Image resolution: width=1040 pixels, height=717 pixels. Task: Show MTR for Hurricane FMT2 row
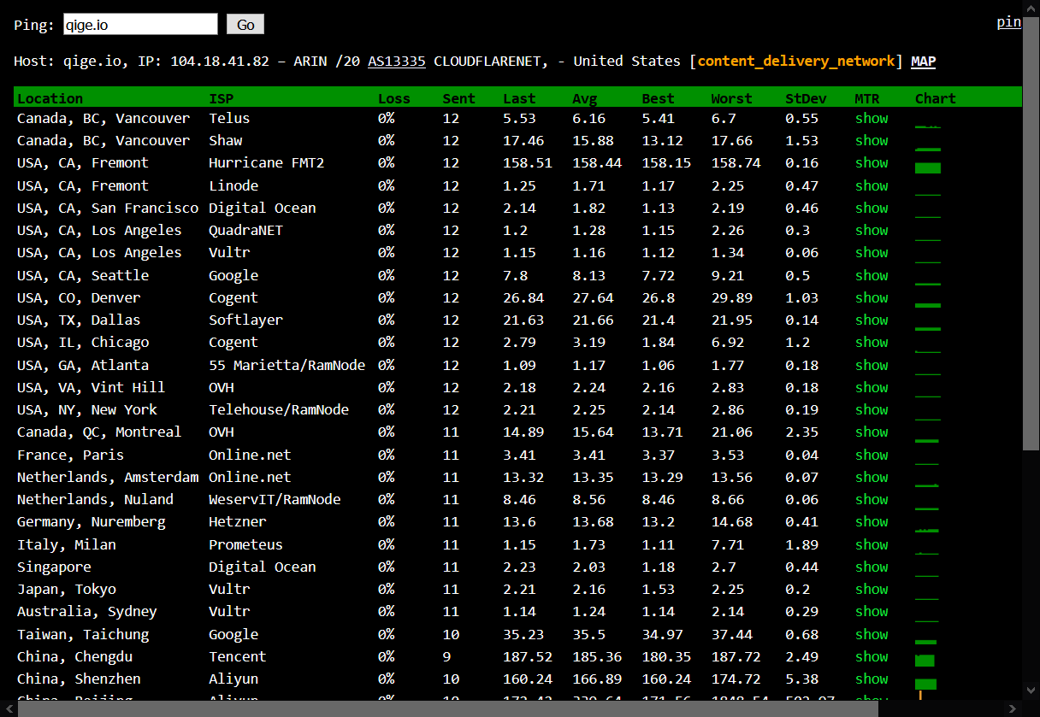[872, 162]
